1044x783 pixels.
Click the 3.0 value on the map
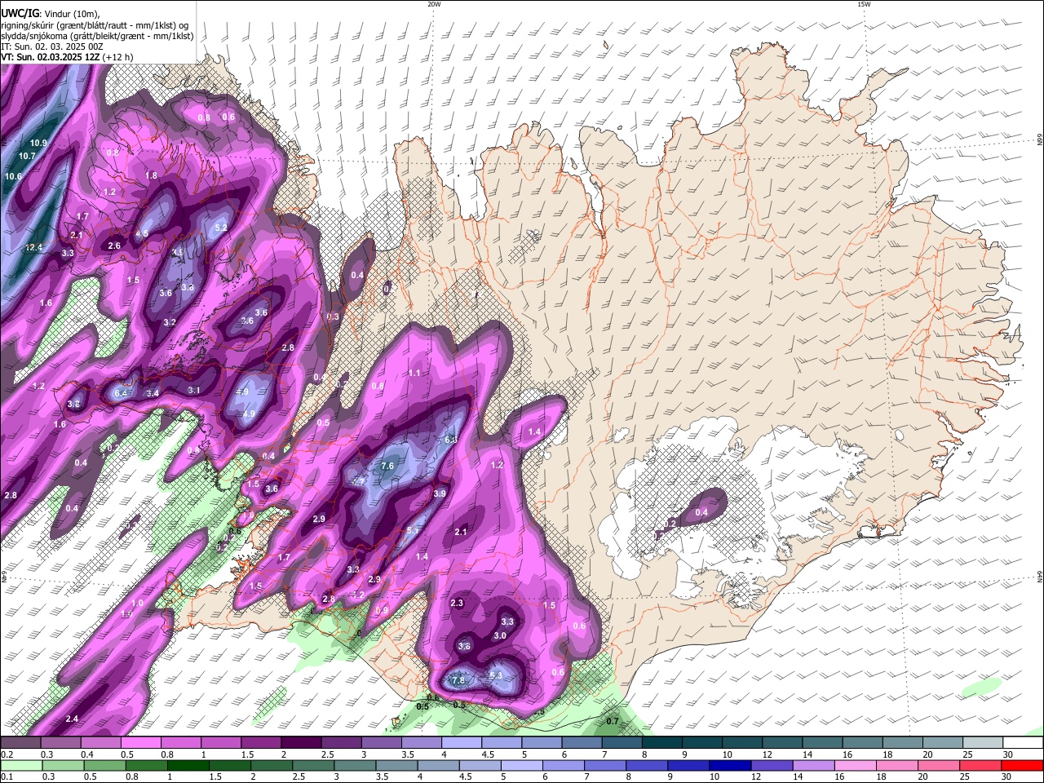[x=500, y=635]
